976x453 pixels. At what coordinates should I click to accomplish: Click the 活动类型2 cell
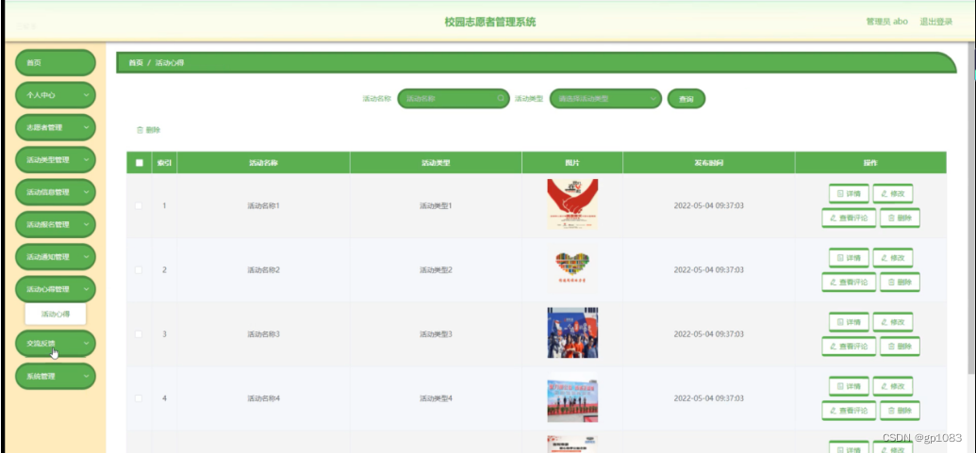click(x=436, y=269)
